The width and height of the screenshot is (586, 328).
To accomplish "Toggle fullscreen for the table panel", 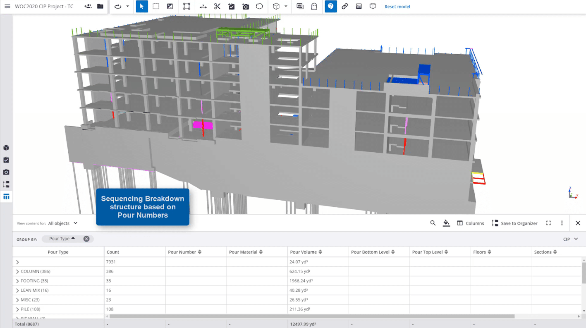I will click(548, 223).
